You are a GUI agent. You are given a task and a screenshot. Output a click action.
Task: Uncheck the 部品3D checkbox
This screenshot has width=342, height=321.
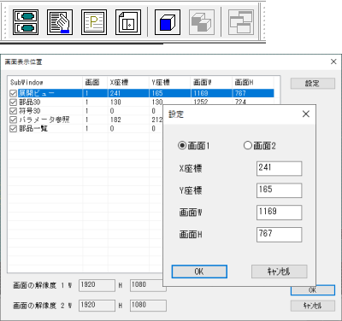[14, 102]
